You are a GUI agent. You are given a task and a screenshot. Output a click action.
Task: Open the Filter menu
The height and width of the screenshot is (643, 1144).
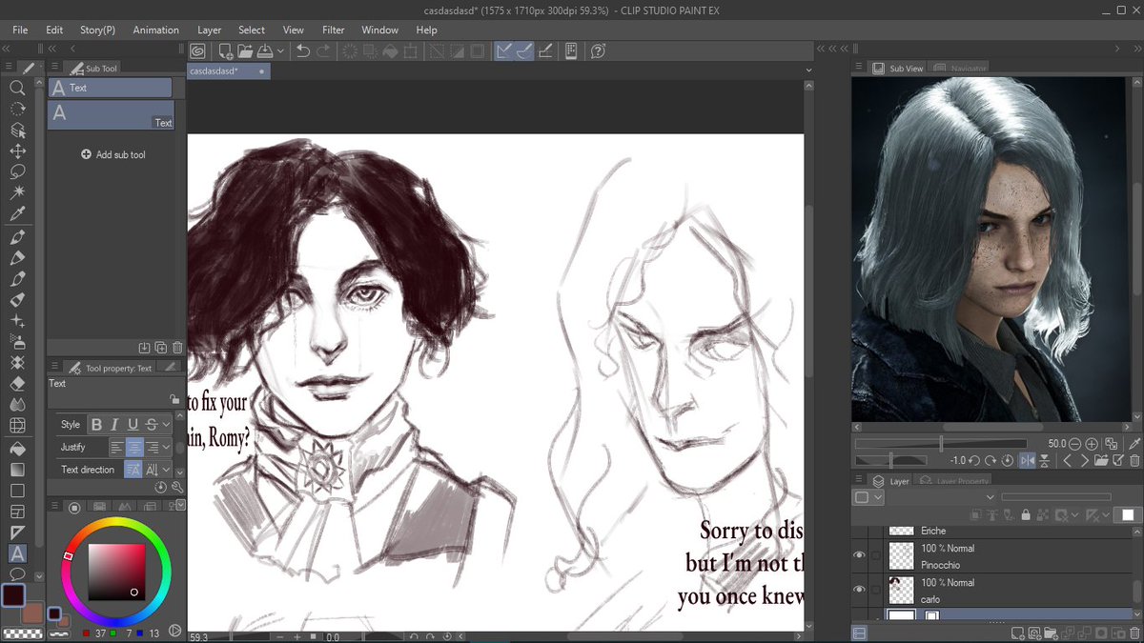333,30
